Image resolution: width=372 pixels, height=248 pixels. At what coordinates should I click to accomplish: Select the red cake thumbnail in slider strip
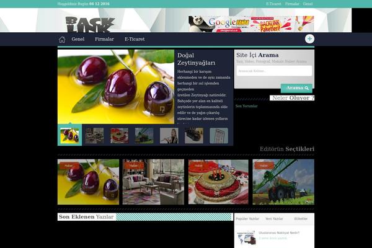(x=119, y=136)
